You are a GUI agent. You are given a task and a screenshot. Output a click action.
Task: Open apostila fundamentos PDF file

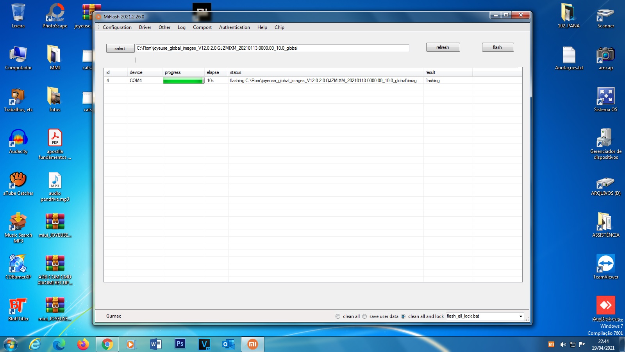tap(55, 144)
